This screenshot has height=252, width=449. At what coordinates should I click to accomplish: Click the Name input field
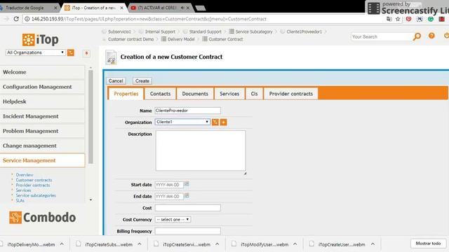(x=188, y=111)
